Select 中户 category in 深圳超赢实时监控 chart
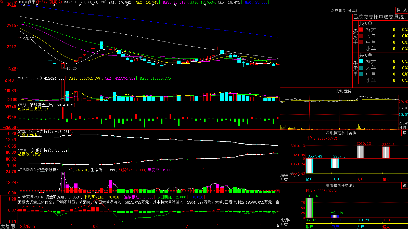This screenshot has width=408, height=229. pos(335,179)
